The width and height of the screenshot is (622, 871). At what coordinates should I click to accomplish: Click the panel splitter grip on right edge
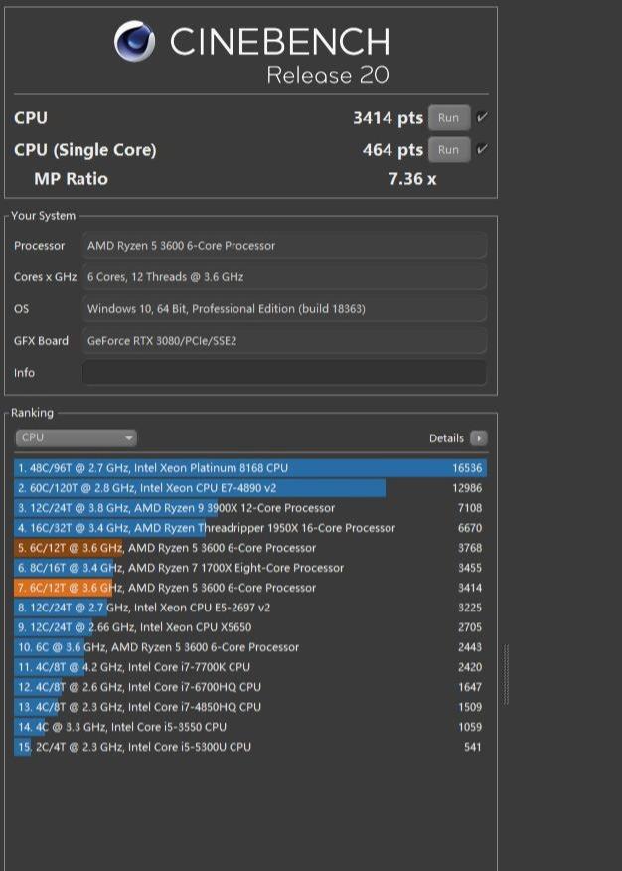[x=506, y=675]
